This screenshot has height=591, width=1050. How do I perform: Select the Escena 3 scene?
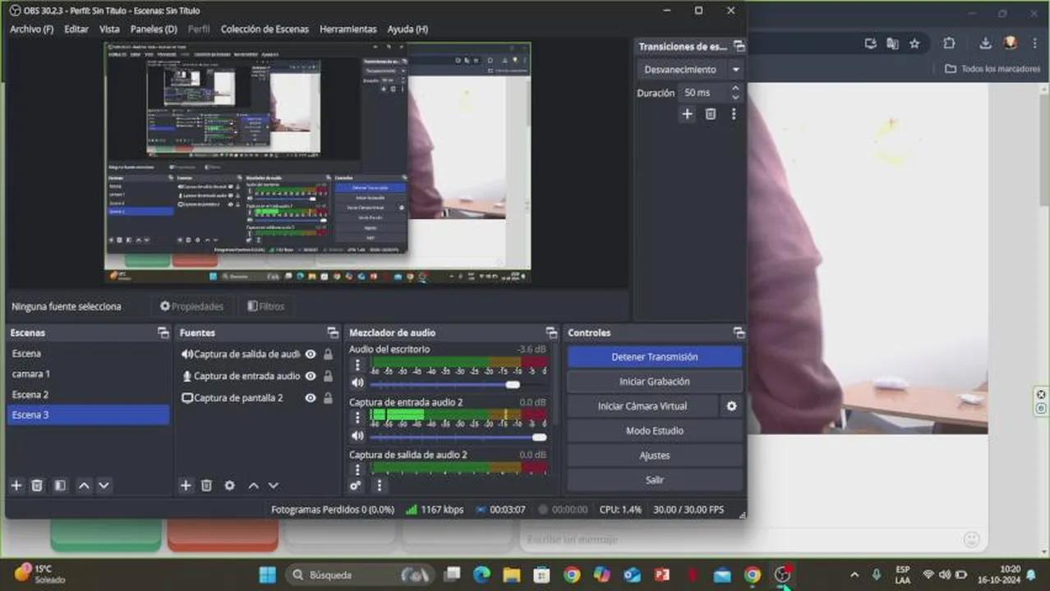click(x=89, y=415)
